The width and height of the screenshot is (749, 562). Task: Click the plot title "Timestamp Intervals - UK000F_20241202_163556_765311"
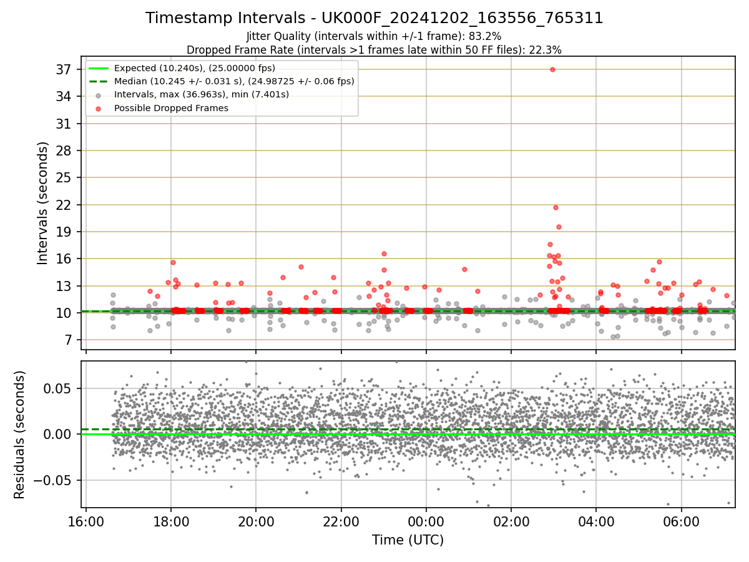click(x=374, y=18)
